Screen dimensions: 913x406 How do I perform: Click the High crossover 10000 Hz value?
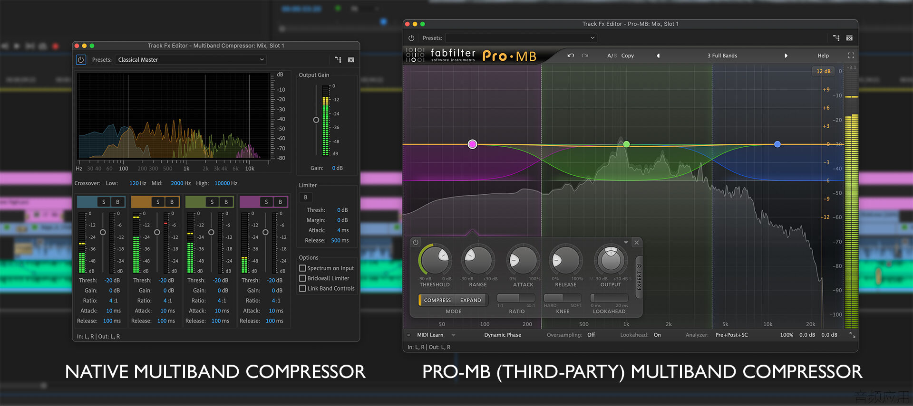pos(226,183)
